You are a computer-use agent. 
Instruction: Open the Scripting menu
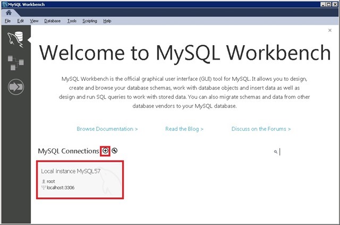(x=90, y=21)
